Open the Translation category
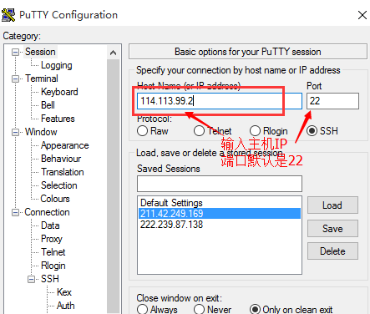Screen dimensions: 370x314 point(63,172)
